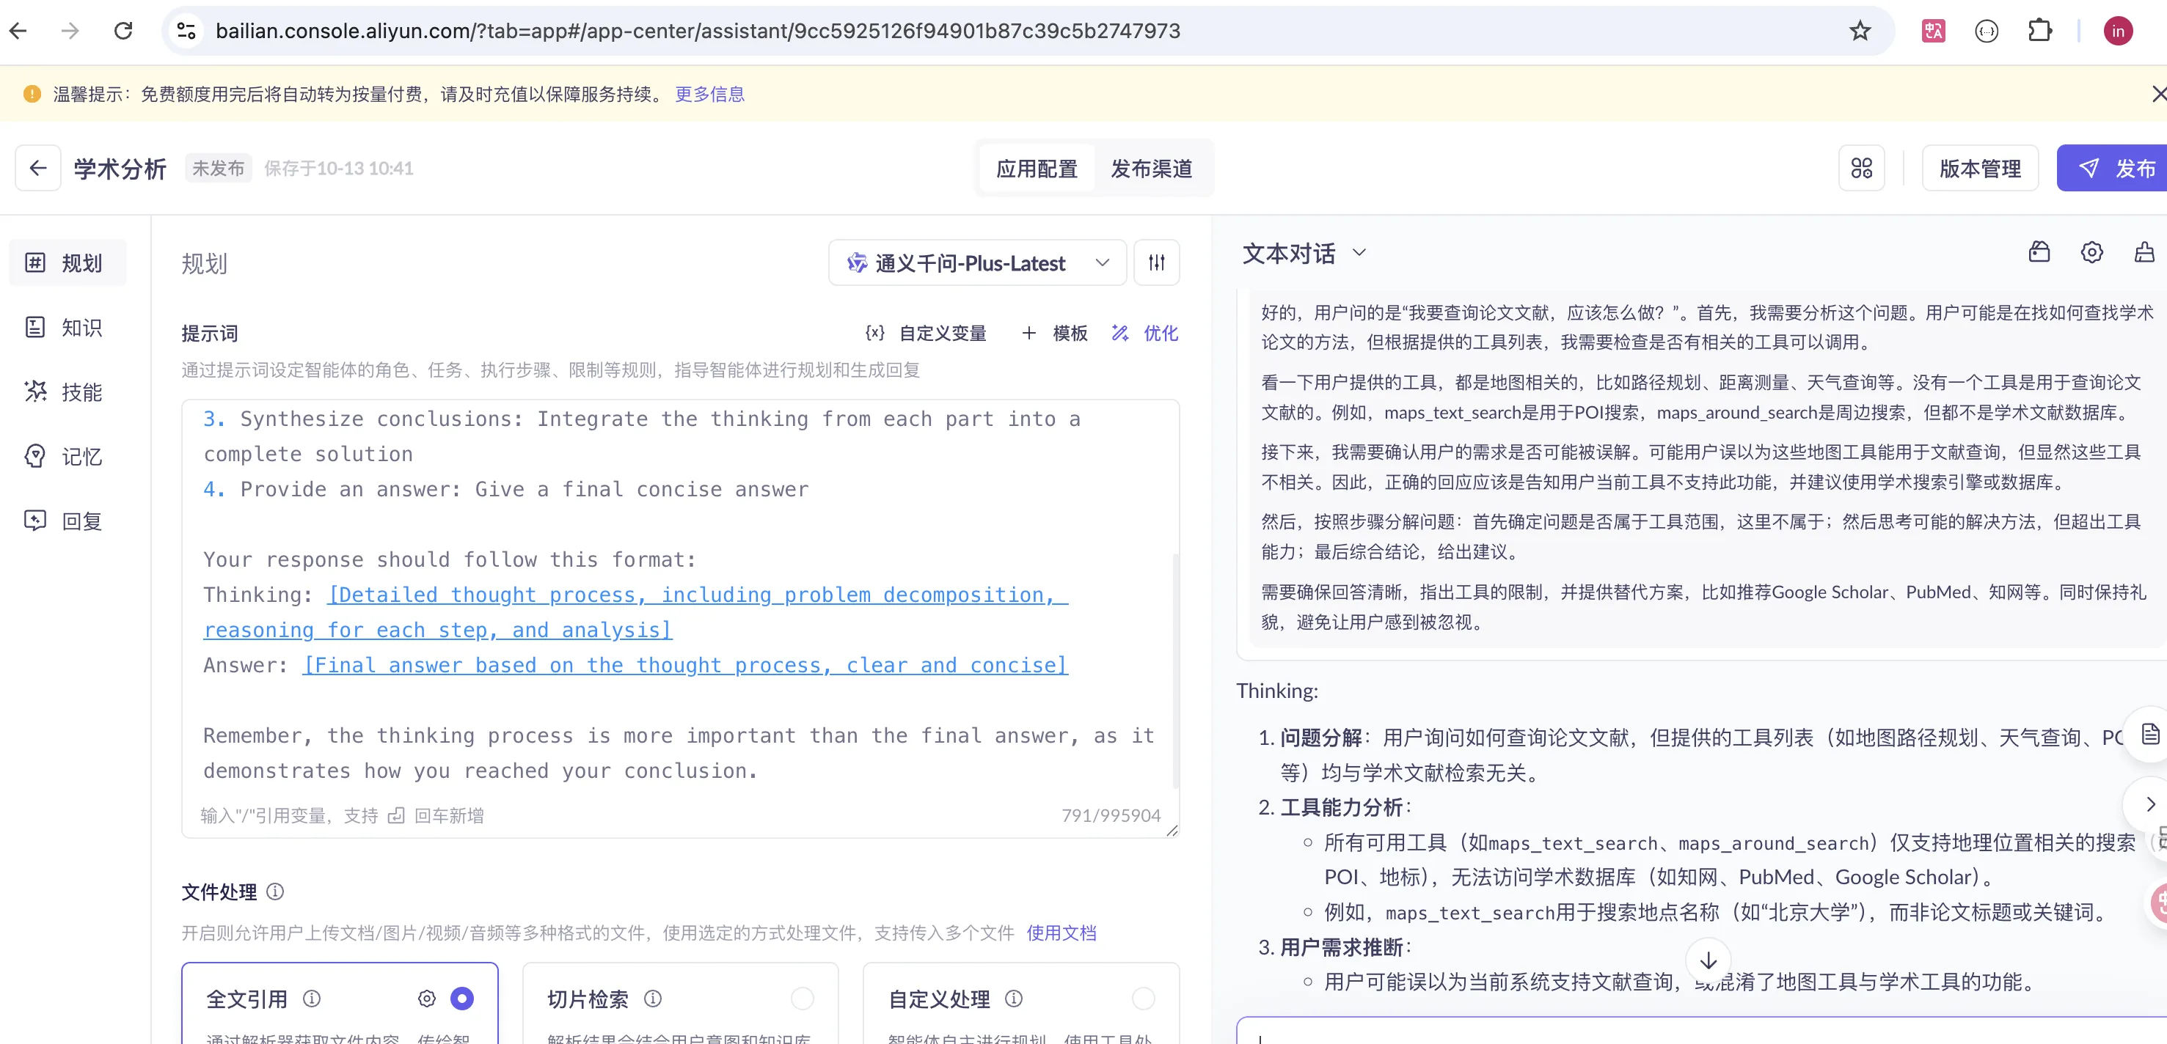Select the 自定义处理 radio option
Screen dimensions: 2167x1044
point(1142,999)
